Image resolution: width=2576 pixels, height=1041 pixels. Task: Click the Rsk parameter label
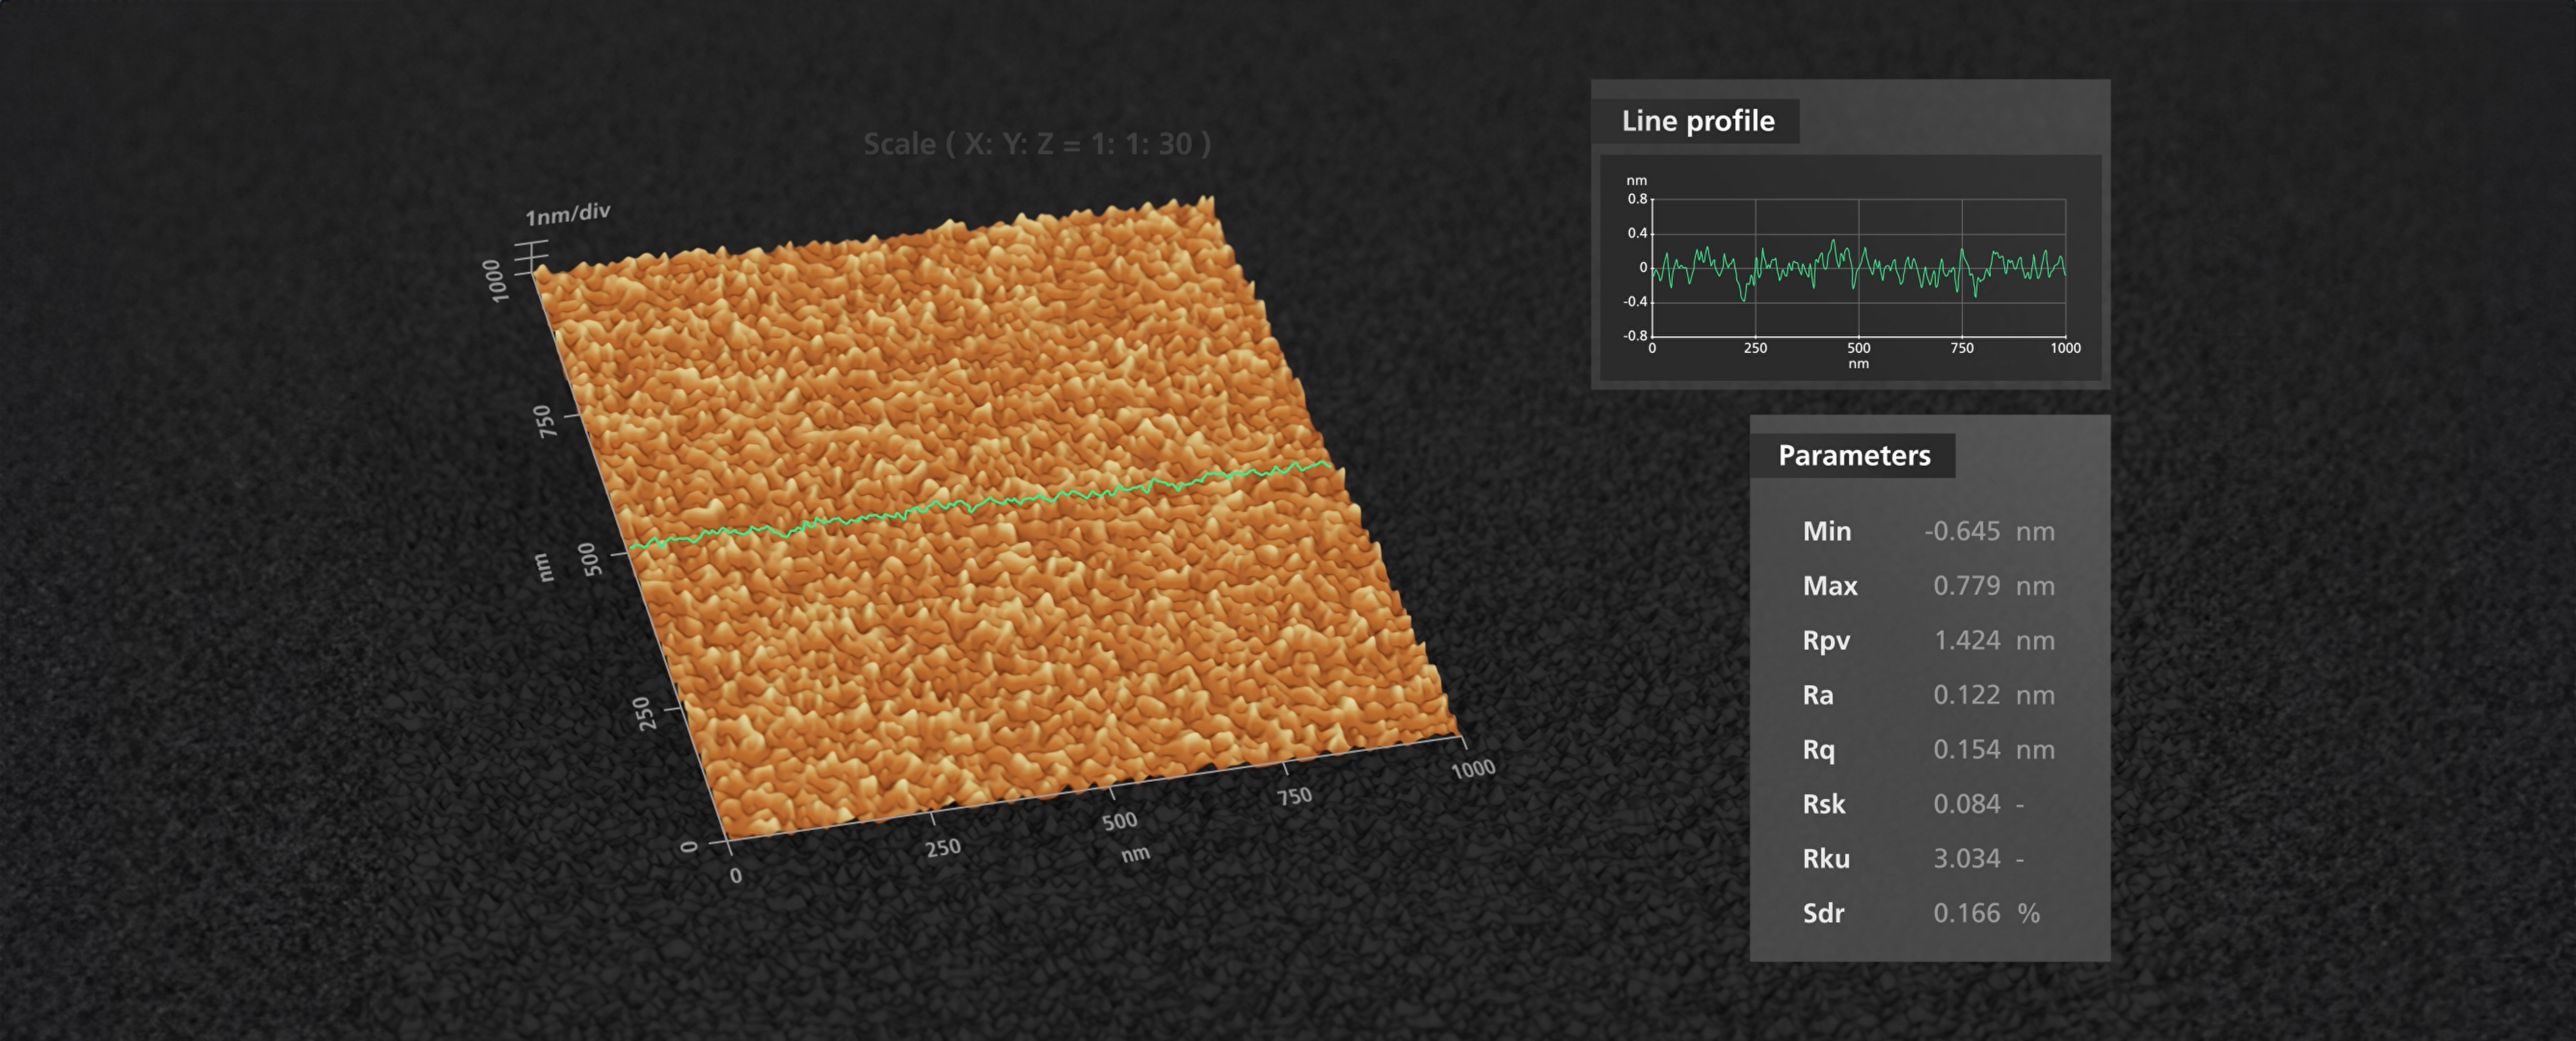pos(1823,804)
